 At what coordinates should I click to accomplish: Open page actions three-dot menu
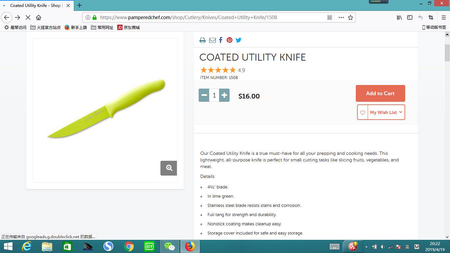[x=341, y=17]
